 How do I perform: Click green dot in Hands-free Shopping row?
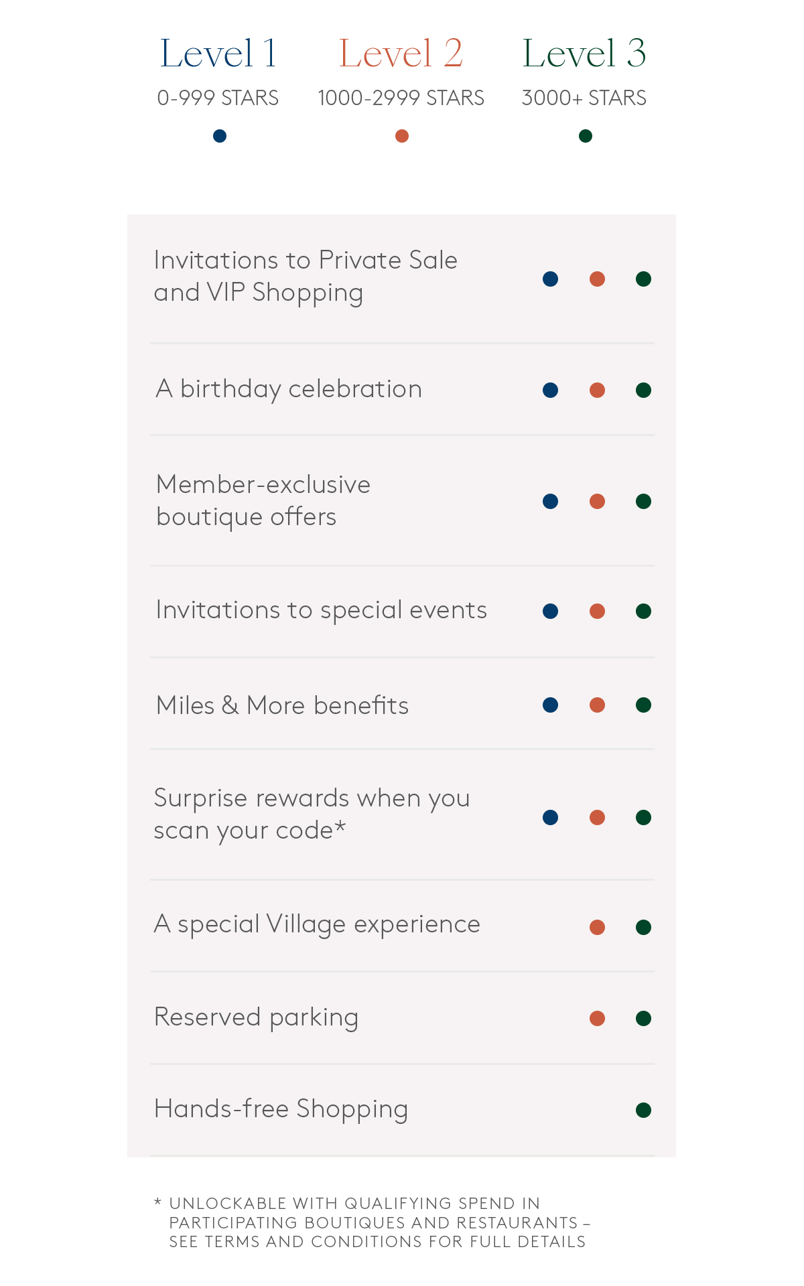coord(643,1110)
